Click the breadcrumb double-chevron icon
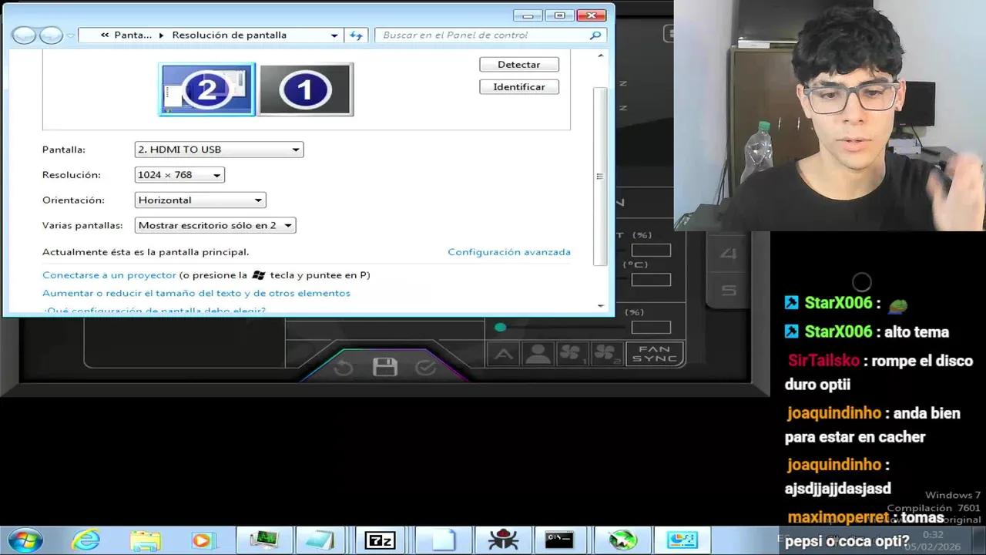Image resolution: width=986 pixels, height=555 pixels. (x=105, y=35)
